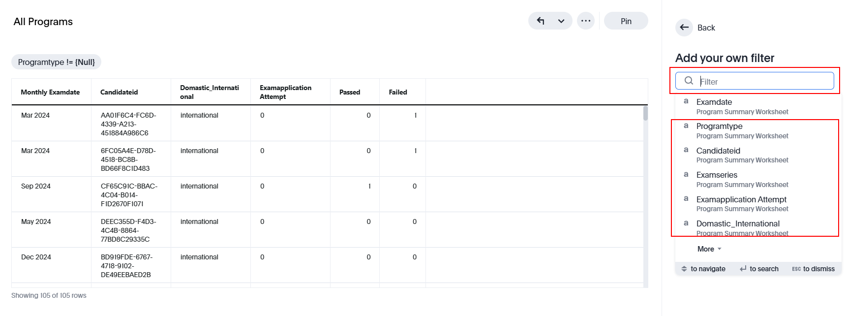Select Examdate from filter list
The height and width of the screenshot is (316, 846).
[714, 102]
